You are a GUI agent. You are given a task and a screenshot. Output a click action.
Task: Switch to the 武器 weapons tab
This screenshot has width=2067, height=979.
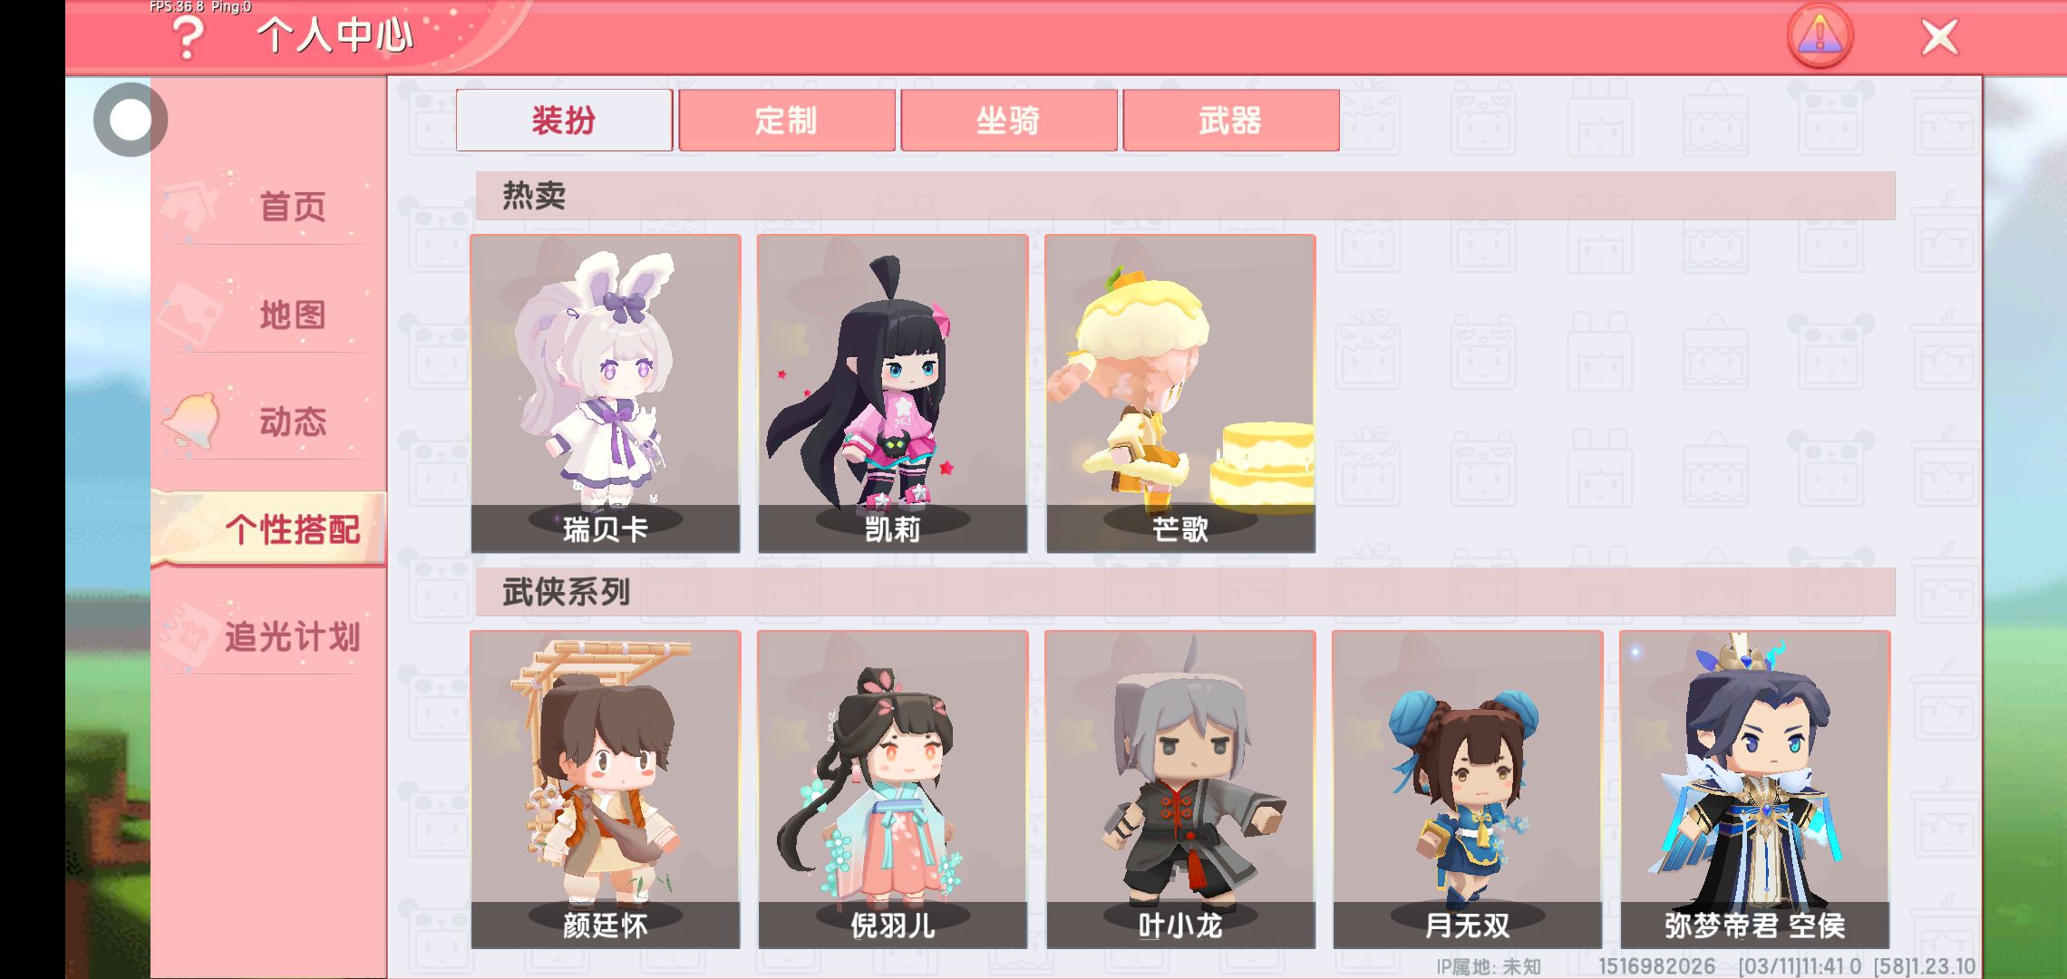click(x=1231, y=120)
